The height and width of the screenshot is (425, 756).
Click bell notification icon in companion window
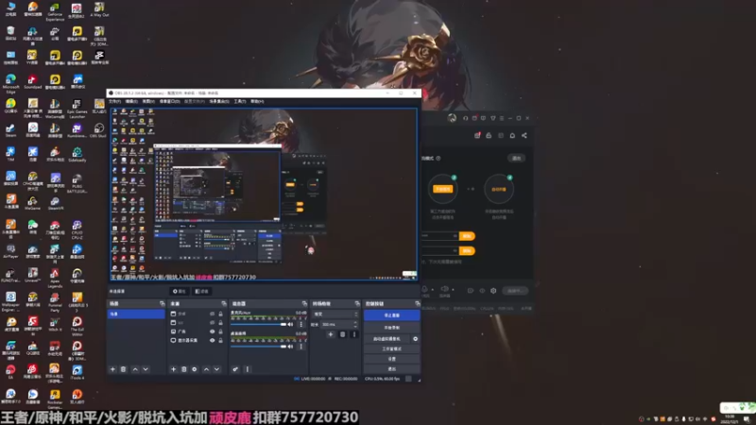pos(512,135)
